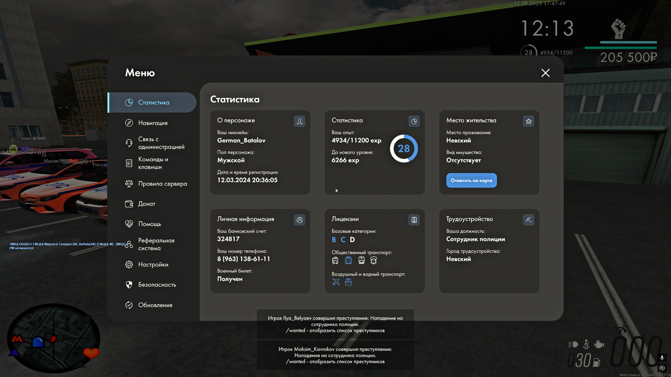
Task: Click the Ilya_Belyaev crime notification
Action: coord(335,324)
